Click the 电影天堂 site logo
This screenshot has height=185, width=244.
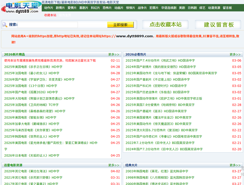(21, 7)
